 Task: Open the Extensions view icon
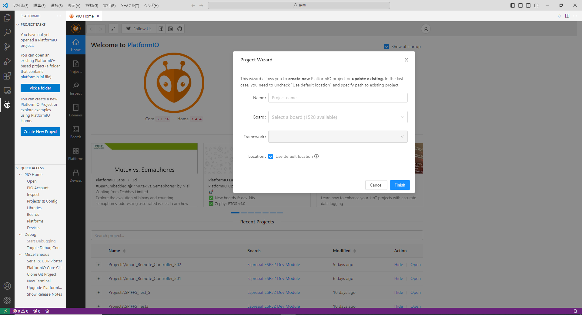click(7, 76)
